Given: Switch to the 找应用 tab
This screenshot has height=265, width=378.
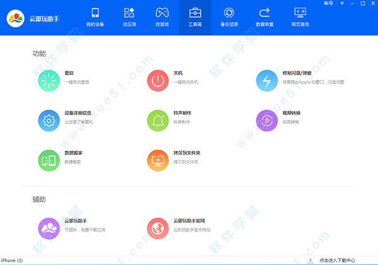Looking at the screenshot, I should (129, 18).
